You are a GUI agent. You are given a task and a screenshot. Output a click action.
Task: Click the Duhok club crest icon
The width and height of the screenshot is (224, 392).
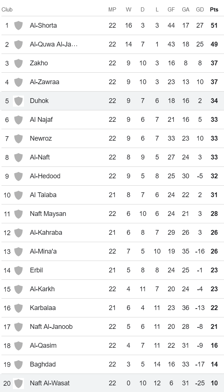pos(18,101)
